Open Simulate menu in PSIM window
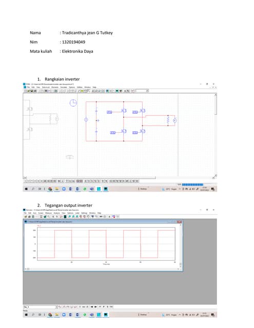254x328 pixels. coord(64,87)
